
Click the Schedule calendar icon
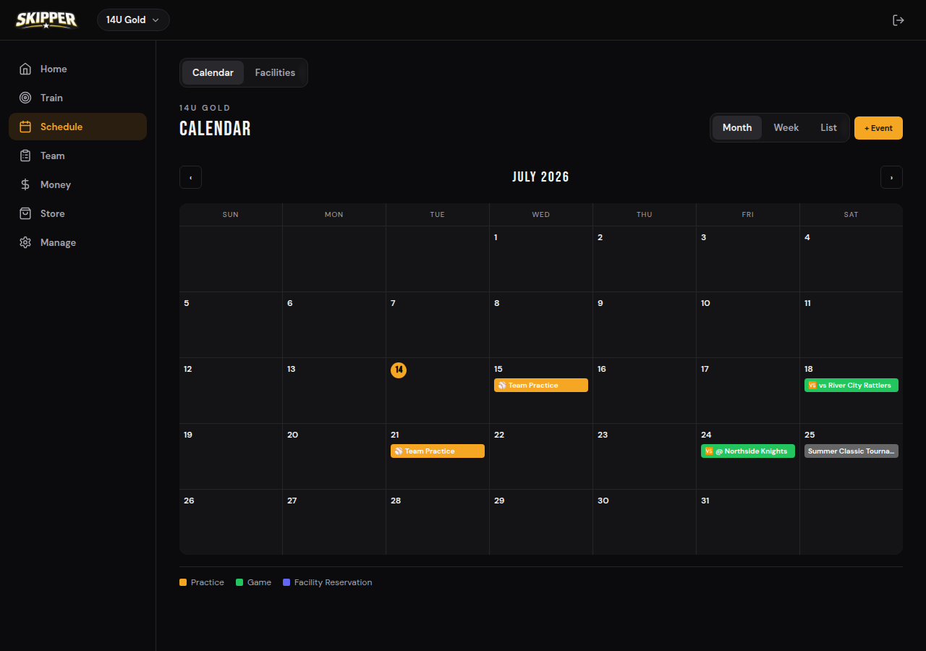click(25, 127)
